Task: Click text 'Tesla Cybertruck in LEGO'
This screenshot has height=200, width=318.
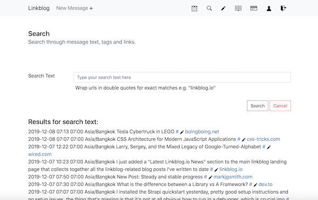Action: (x=145, y=132)
